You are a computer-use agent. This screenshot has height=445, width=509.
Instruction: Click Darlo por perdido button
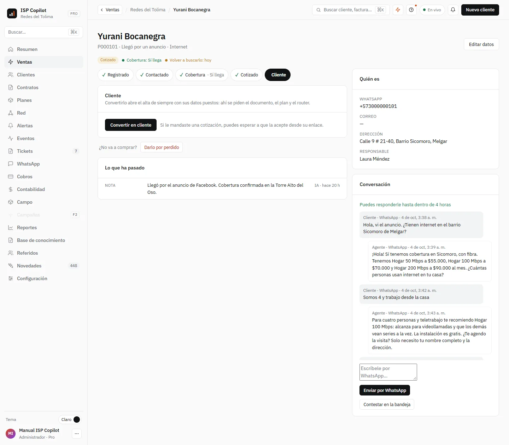[162, 147]
